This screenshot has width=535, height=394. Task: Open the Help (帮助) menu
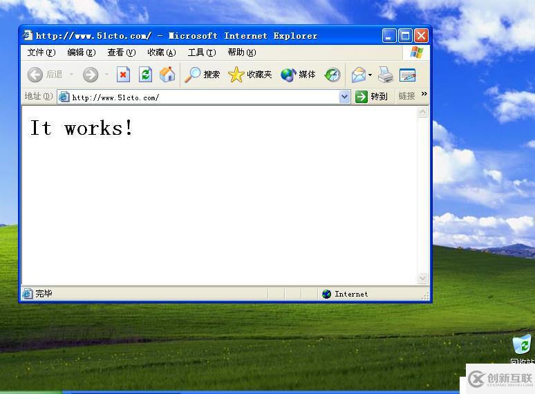[242, 53]
